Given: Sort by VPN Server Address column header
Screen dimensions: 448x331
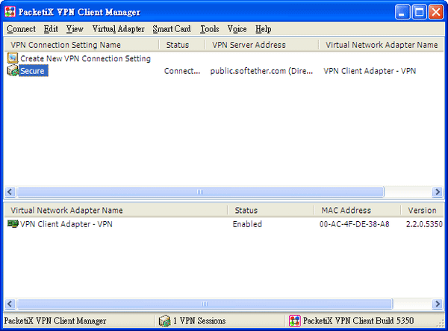Looking at the screenshot, I should (262, 45).
